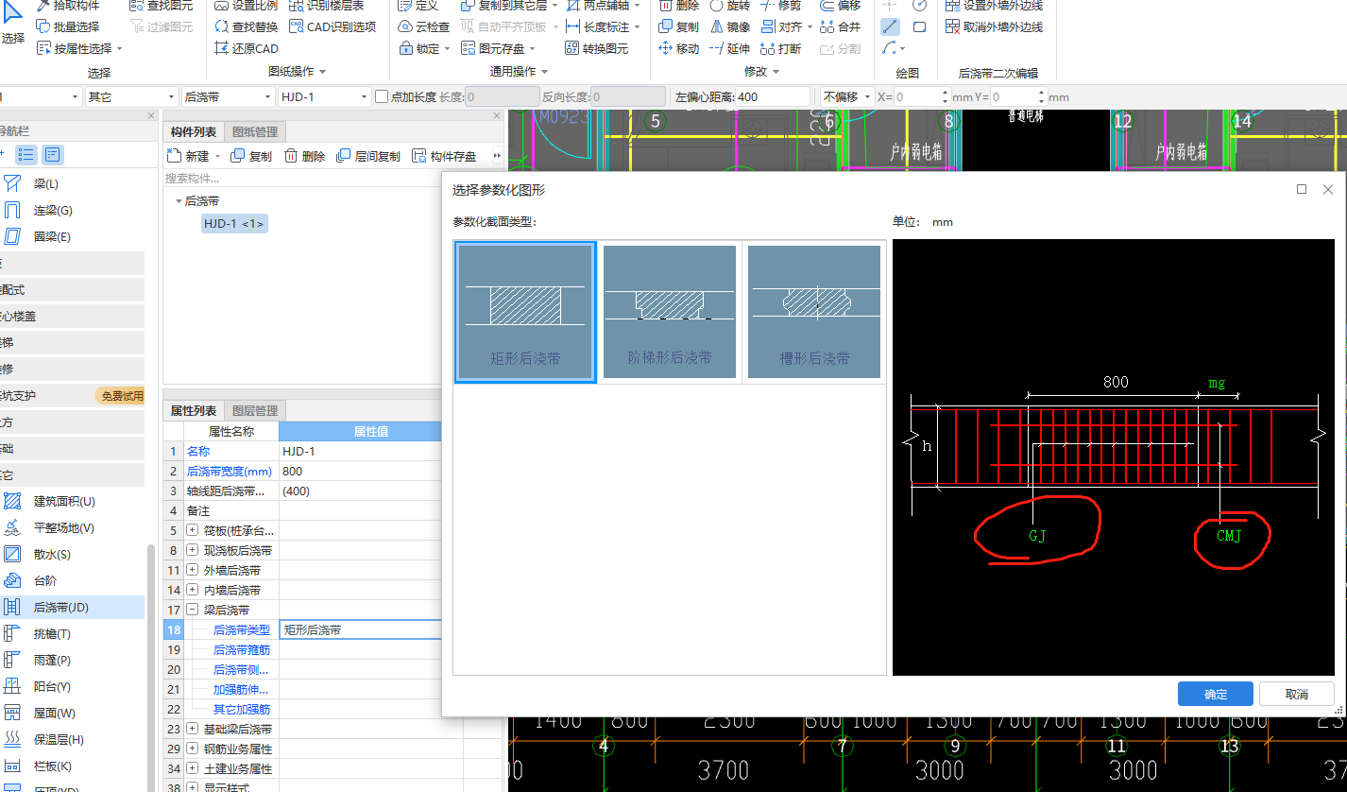
Task: Select the 镜像 mirror tool
Action: point(730,26)
